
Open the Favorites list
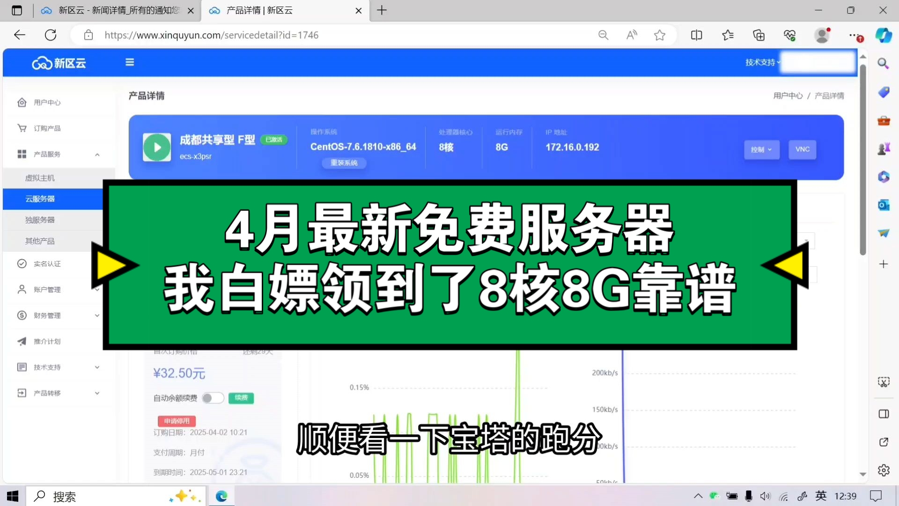click(x=728, y=35)
